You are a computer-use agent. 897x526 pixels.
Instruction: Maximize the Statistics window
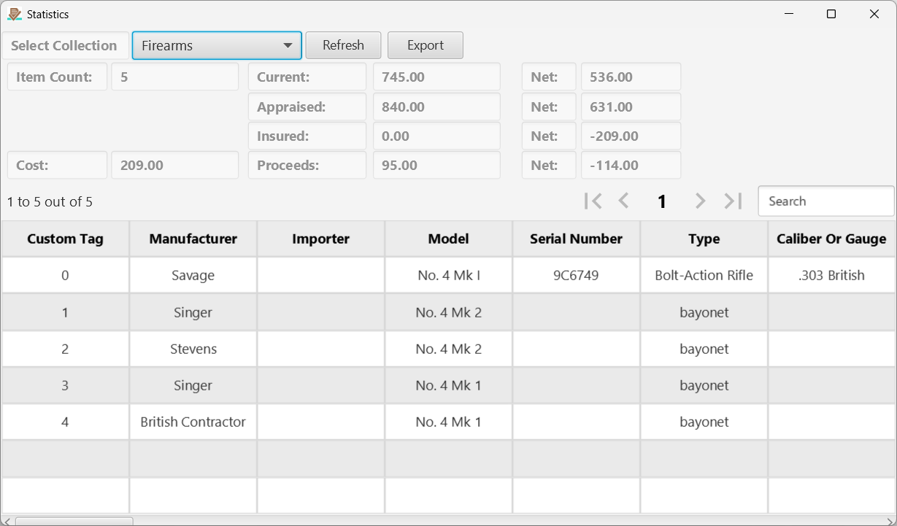click(x=831, y=14)
